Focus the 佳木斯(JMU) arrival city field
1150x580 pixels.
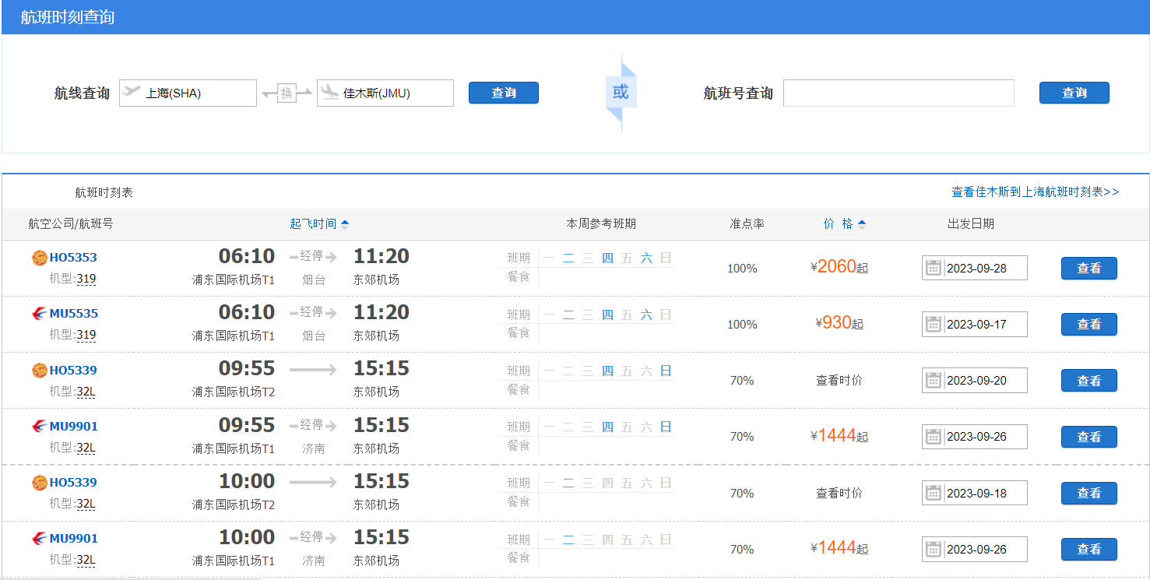pyautogui.click(x=385, y=93)
